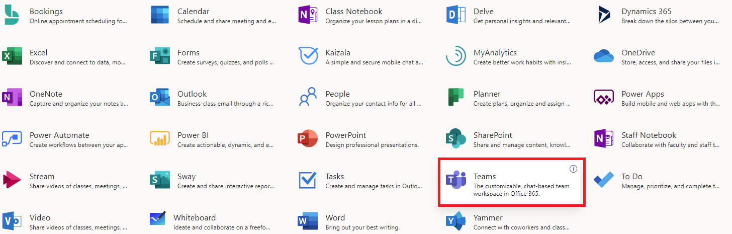Click the Power BI chart icon

tap(160, 139)
